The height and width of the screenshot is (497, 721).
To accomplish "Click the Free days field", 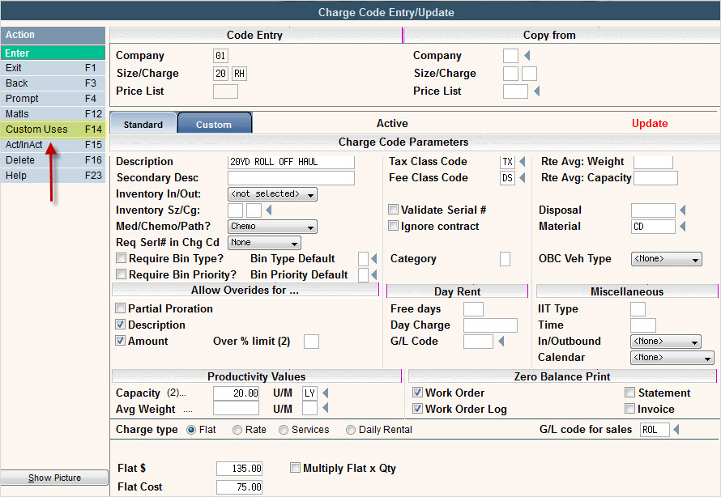I will point(474,309).
